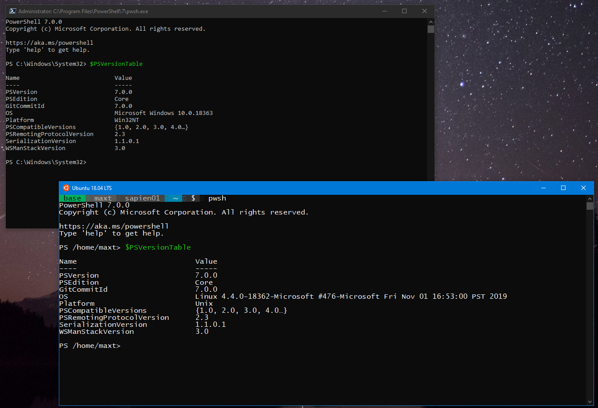The width and height of the screenshot is (598, 408).
Task: Click the scroll-up arrow in the PowerShell window scrollbar
Action: 431,21
